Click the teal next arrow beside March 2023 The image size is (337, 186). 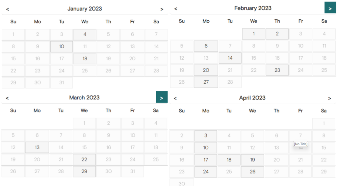click(162, 97)
